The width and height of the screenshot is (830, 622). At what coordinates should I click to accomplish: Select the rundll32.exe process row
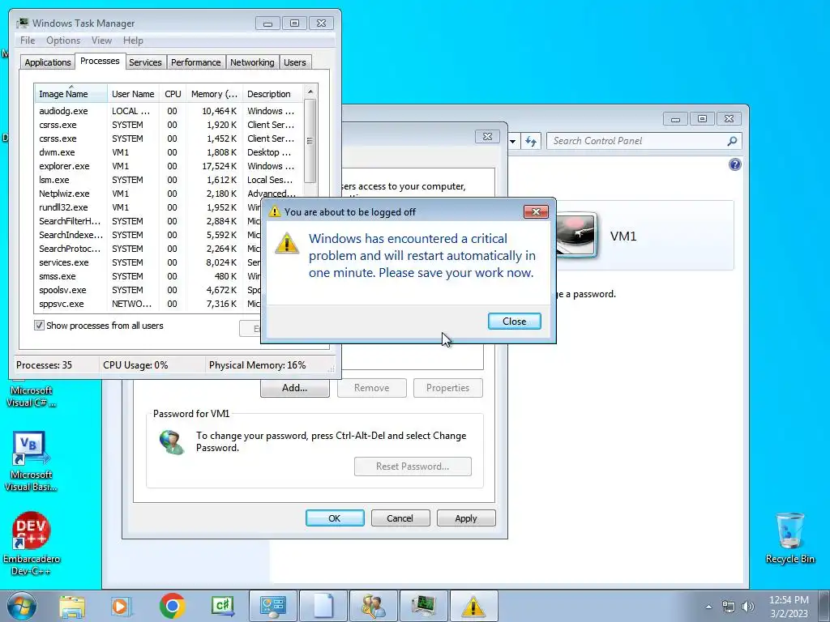[148, 207]
